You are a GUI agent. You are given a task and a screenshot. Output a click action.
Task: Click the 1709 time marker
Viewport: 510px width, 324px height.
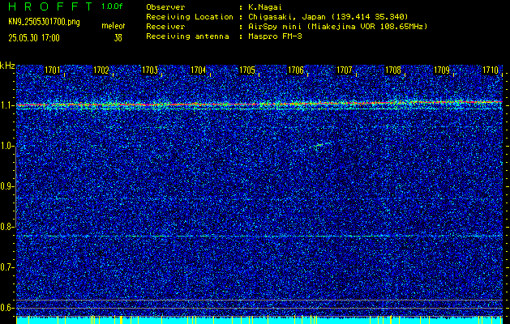[442, 70]
